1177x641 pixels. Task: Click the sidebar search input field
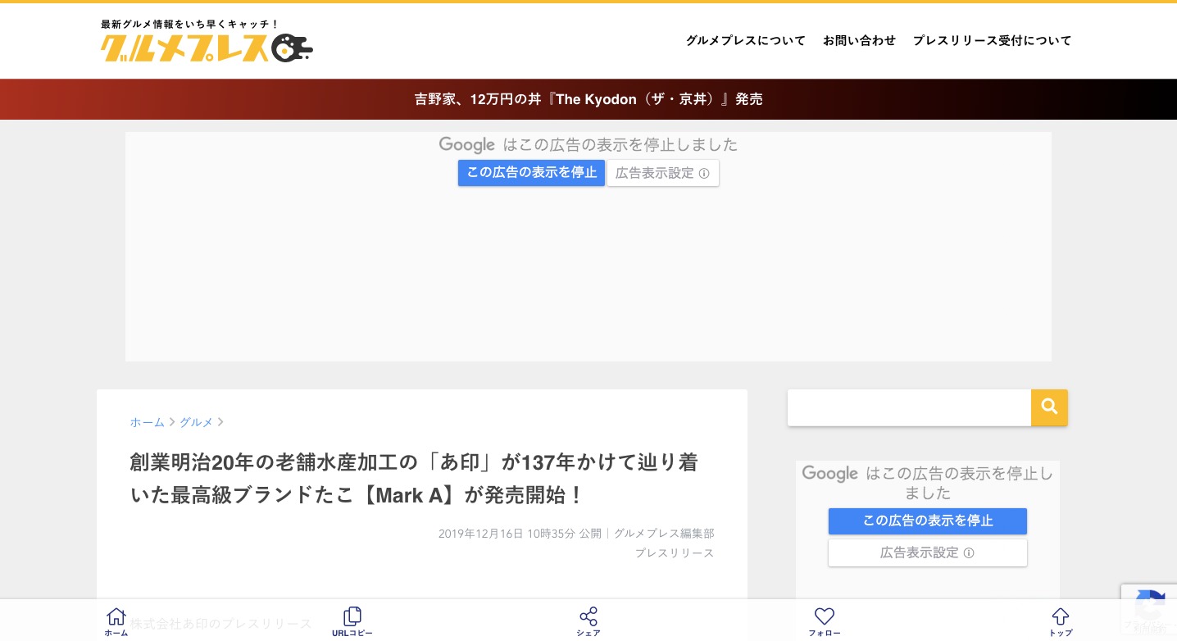click(909, 407)
